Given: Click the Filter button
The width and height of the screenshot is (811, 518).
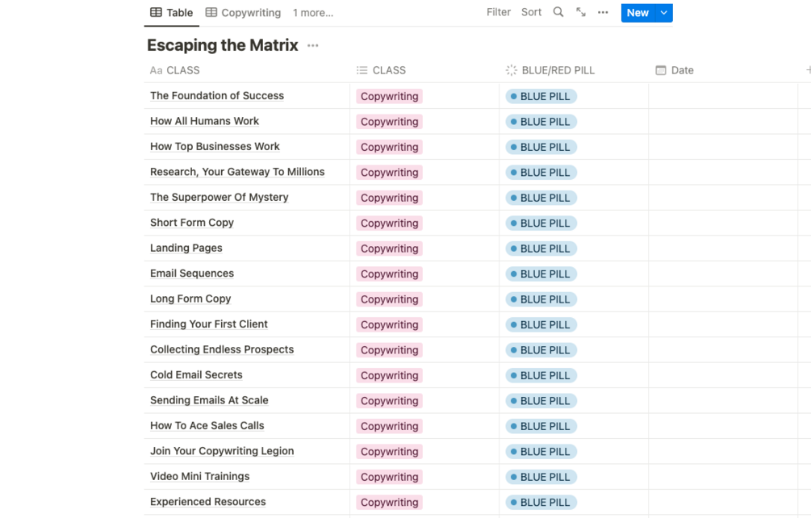Looking at the screenshot, I should [x=499, y=13].
